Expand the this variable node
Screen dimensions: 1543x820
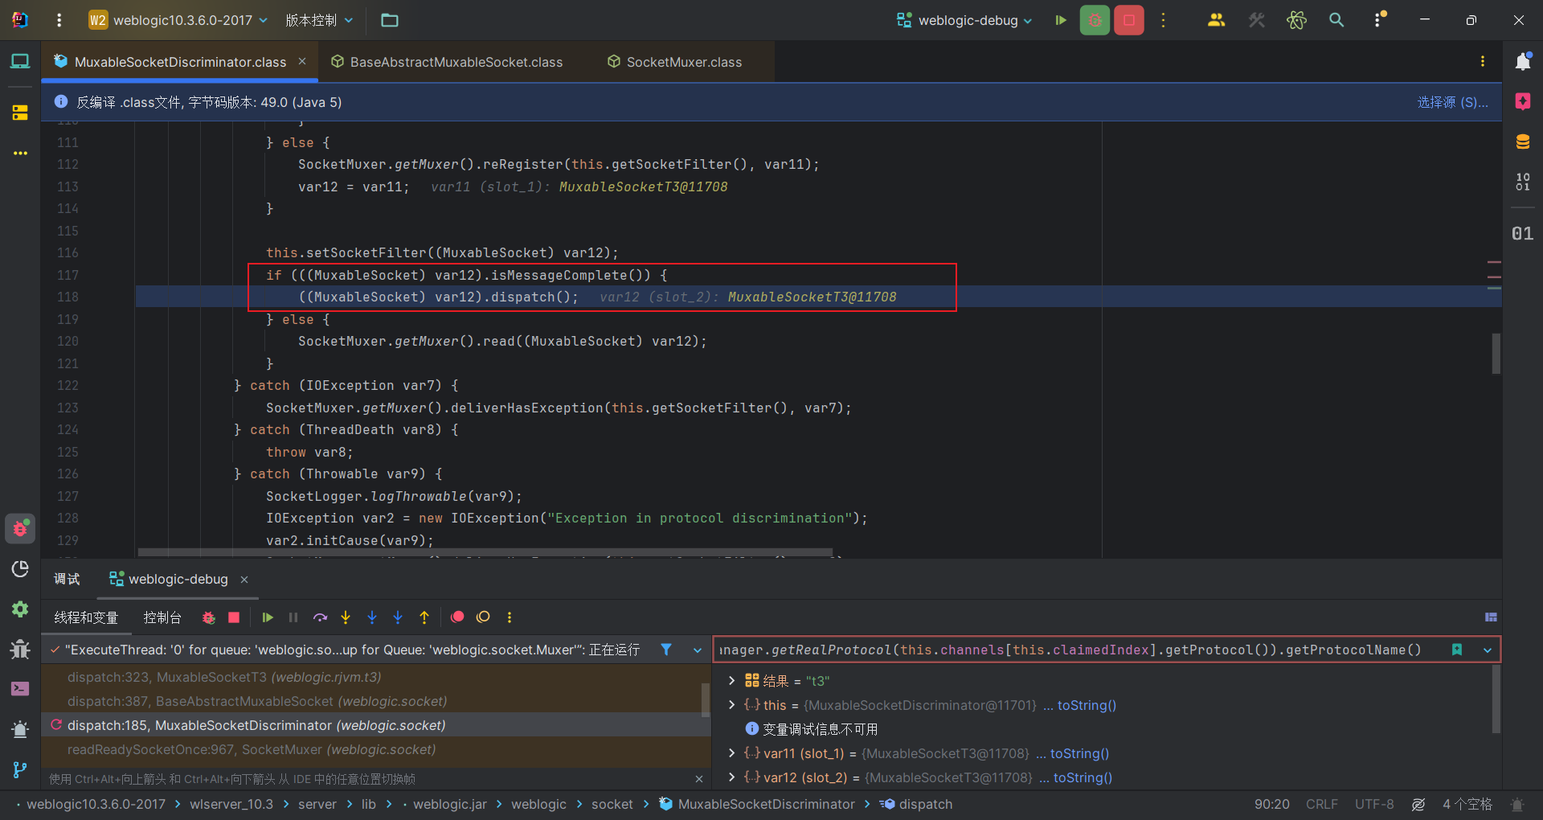click(x=731, y=705)
